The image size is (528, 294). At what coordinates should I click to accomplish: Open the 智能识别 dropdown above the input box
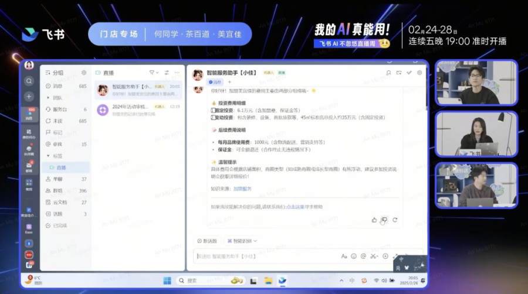click(x=241, y=241)
